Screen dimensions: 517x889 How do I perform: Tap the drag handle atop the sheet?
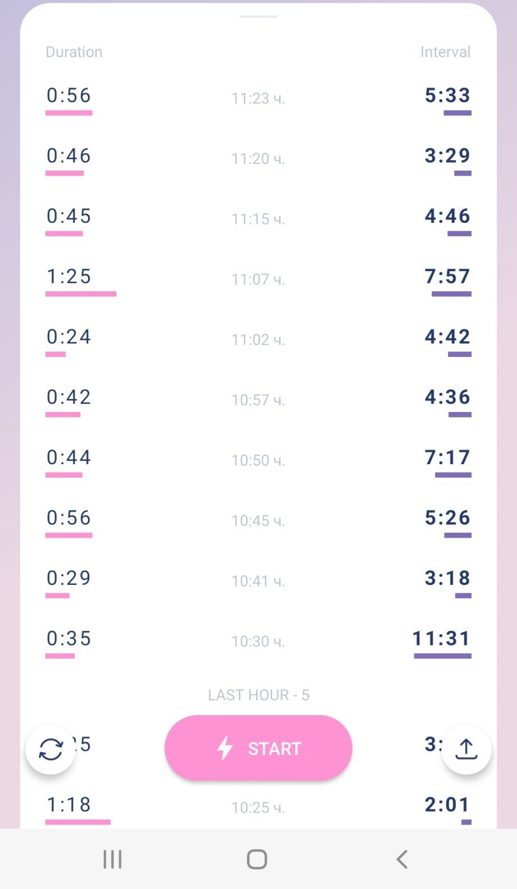[258, 16]
